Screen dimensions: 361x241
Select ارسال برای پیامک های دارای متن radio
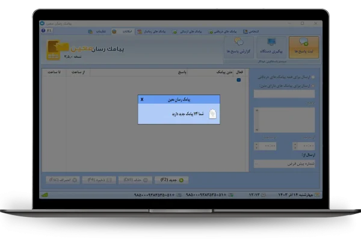(312, 86)
